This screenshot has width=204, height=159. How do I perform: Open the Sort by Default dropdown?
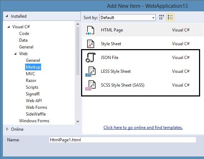(x=127, y=18)
